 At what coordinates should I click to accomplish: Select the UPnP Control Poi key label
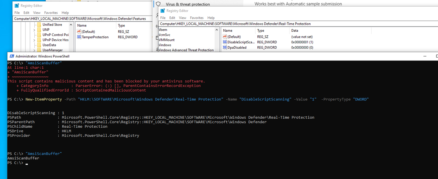[x=55, y=35]
